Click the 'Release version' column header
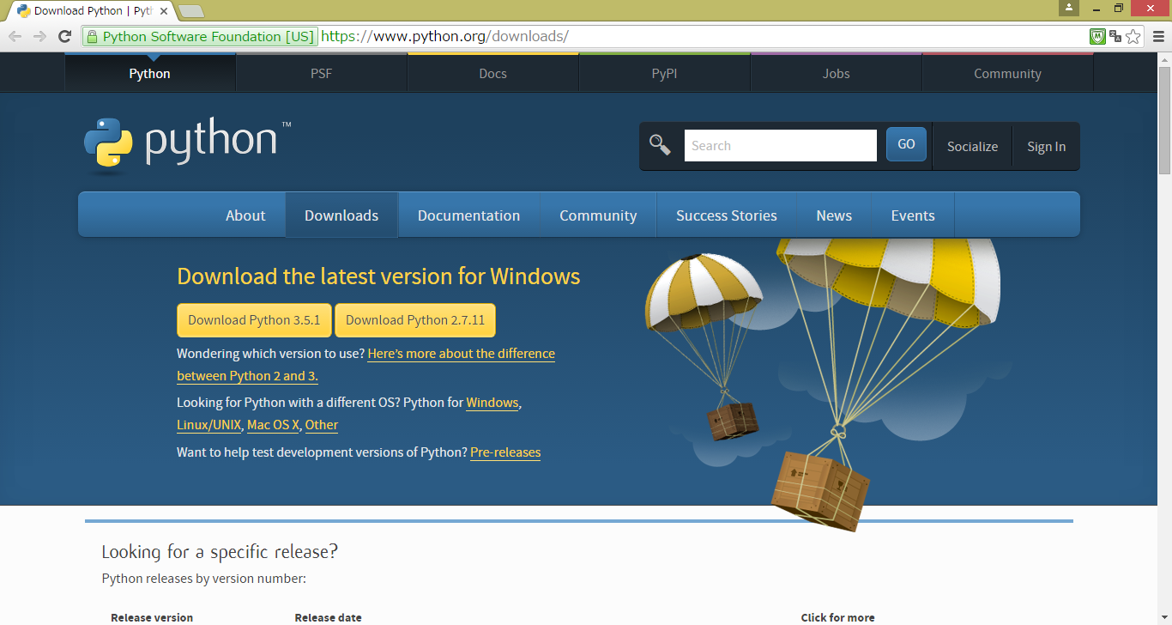 click(152, 617)
